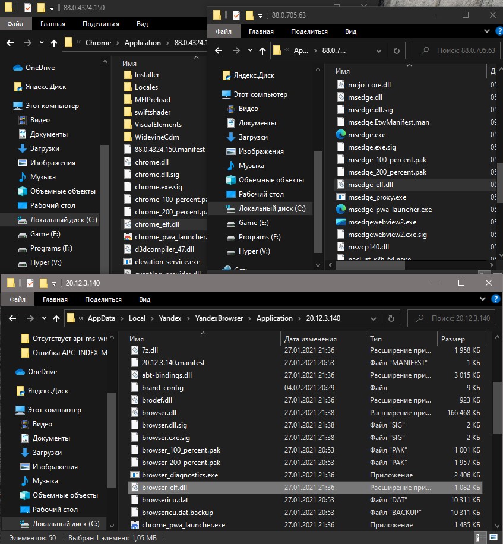Open Файл menu in the Chrome window

tap(15, 24)
